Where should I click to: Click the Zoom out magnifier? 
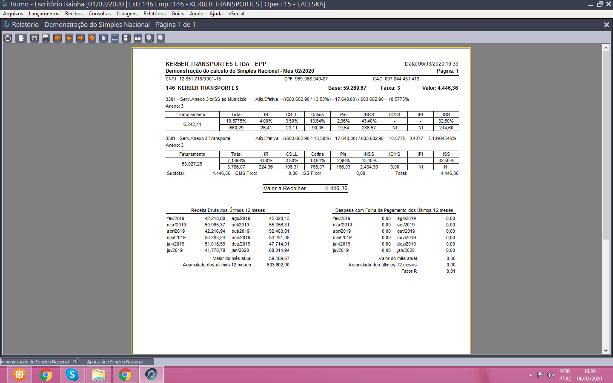coord(161,38)
